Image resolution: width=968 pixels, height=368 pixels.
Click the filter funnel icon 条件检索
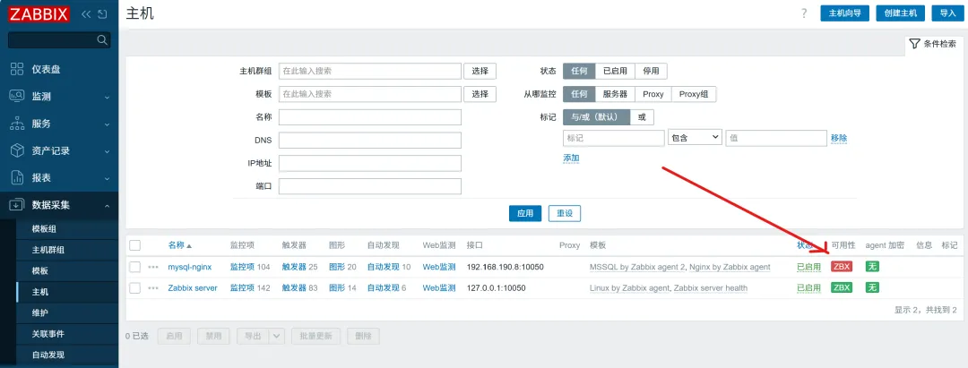914,45
